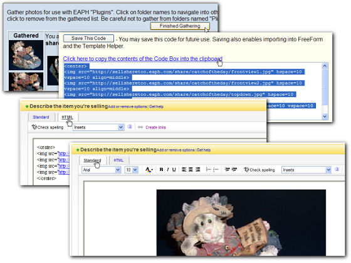
Task: Select second gathered figurine thumbnail
Action: (x=26, y=81)
